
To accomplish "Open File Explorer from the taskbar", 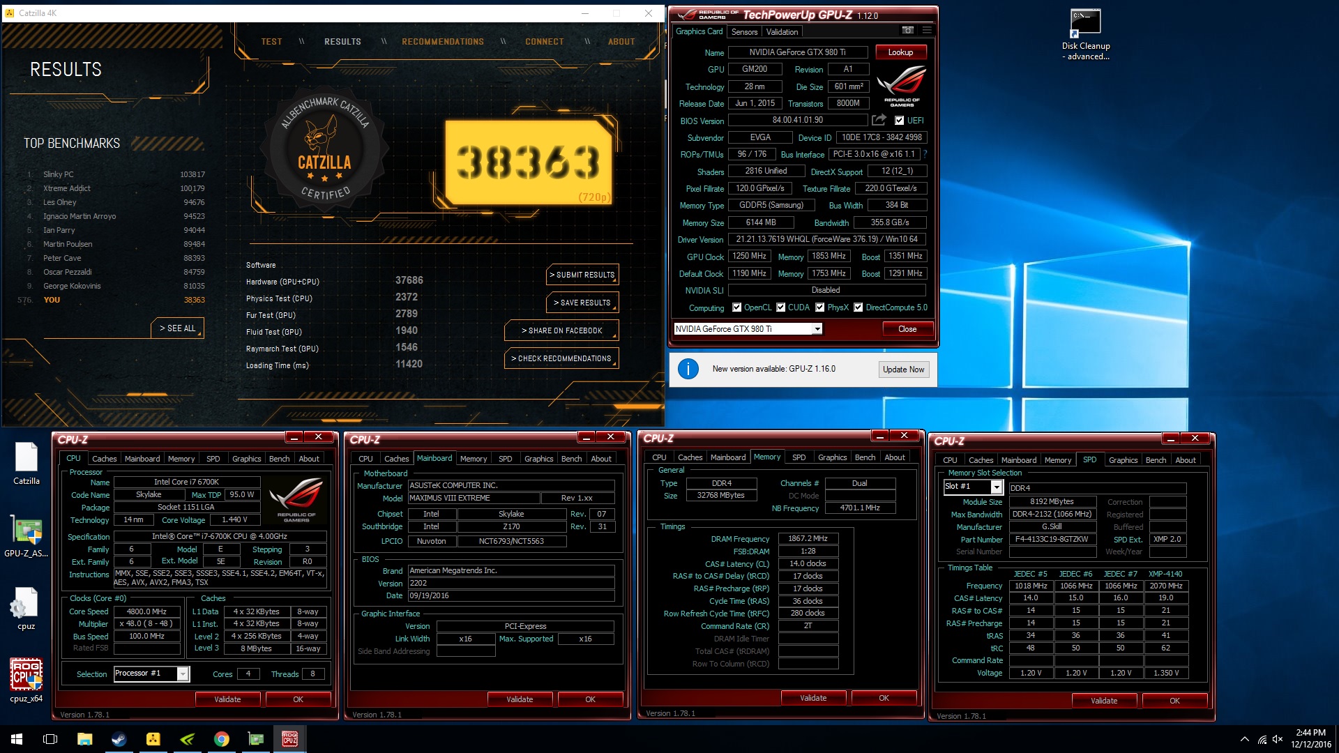I will click(84, 739).
